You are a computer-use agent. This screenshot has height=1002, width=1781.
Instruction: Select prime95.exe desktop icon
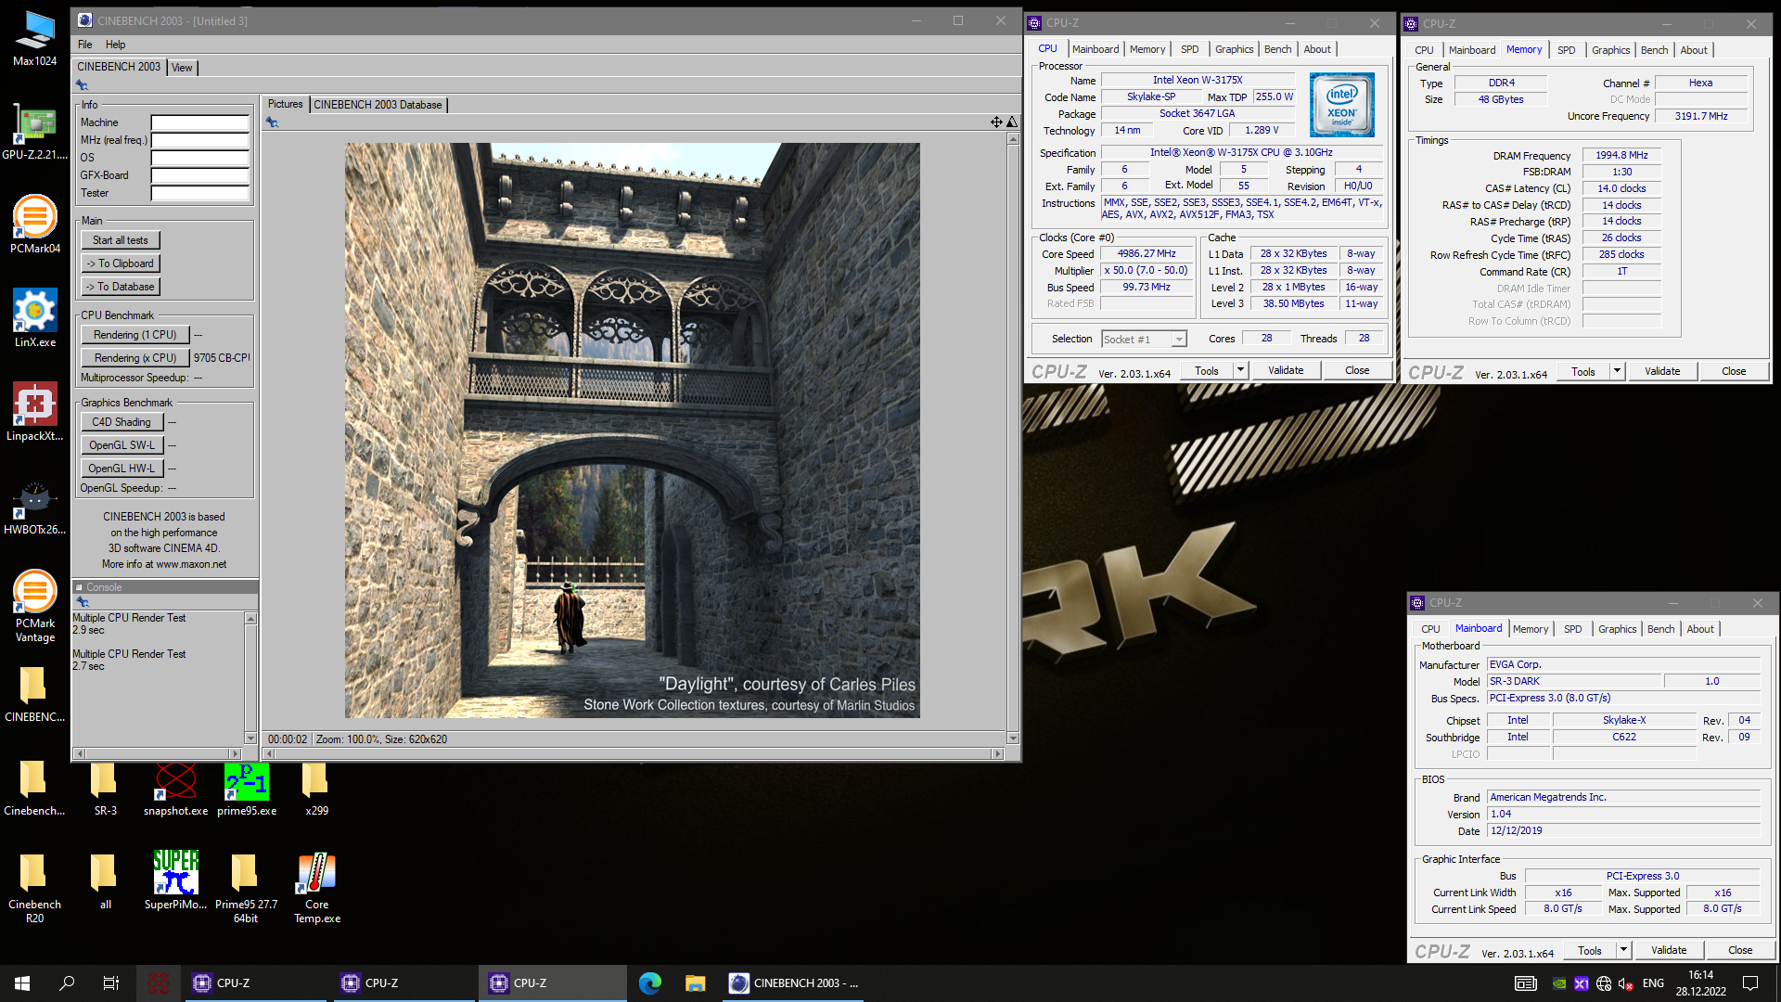[x=247, y=789]
